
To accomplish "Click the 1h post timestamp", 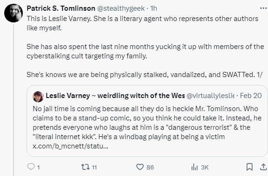I will tap(153, 8).
